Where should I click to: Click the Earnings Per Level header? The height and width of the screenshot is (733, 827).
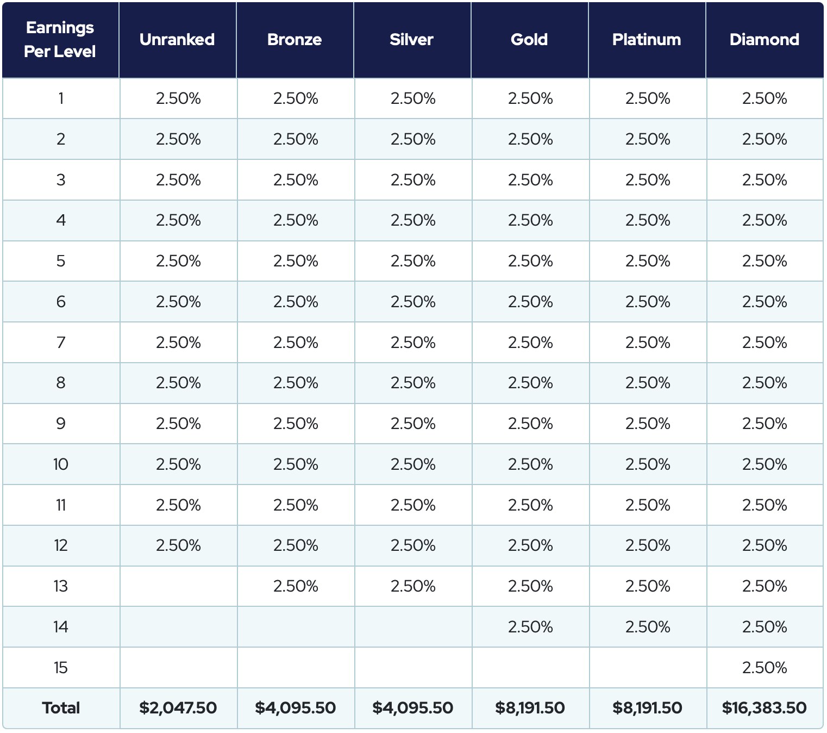point(60,40)
